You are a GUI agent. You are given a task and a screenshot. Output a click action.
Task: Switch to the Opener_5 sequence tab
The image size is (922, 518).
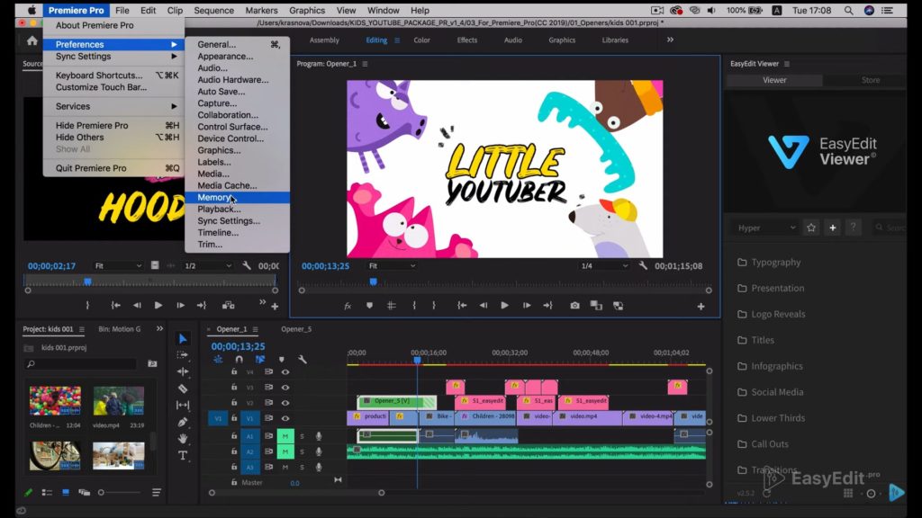(296, 329)
